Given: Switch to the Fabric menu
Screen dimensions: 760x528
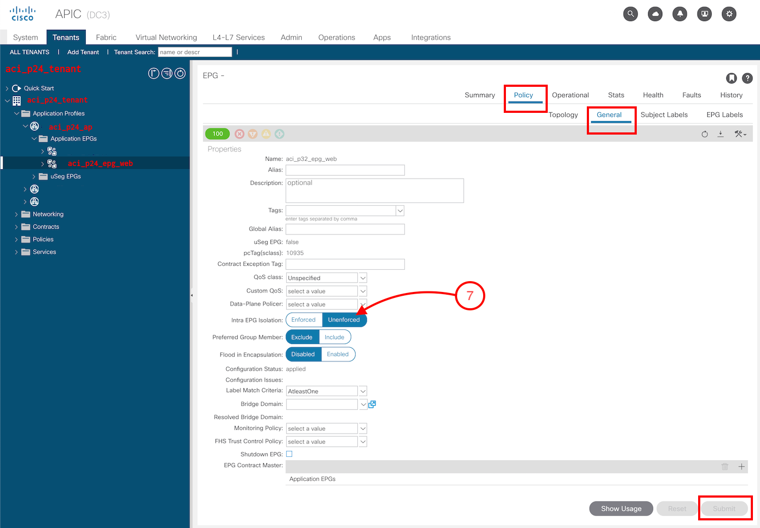Looking at the screenshot, I should click(x=106, y=37).
